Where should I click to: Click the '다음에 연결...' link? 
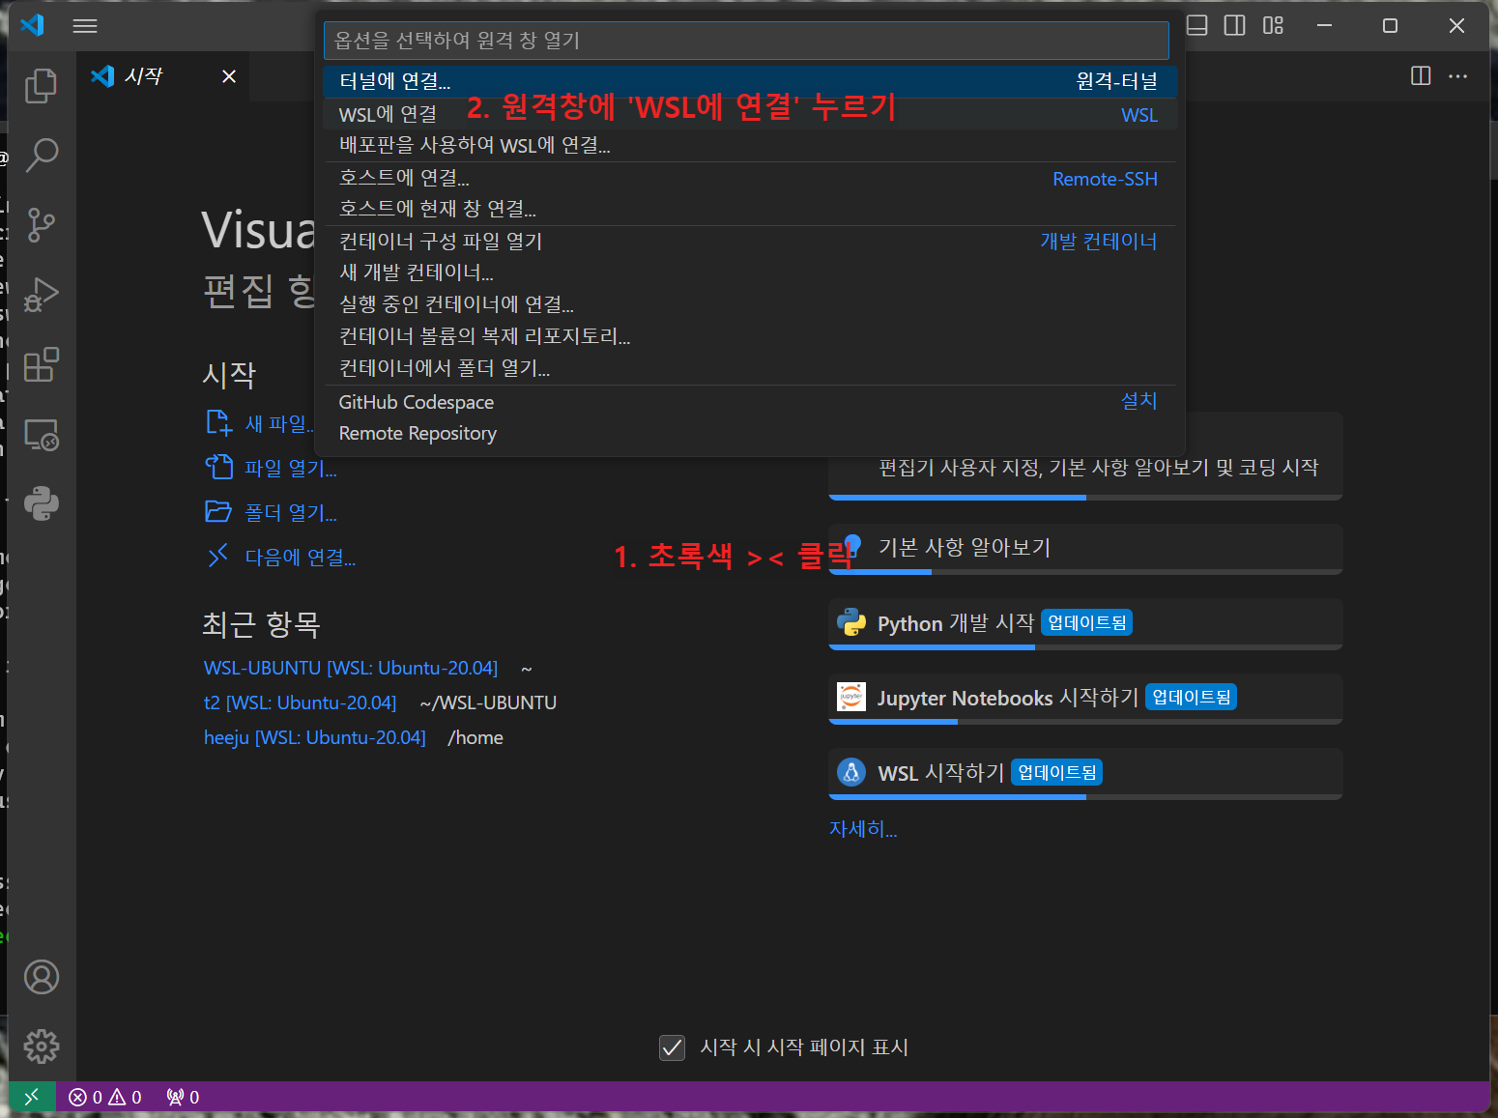280,557
